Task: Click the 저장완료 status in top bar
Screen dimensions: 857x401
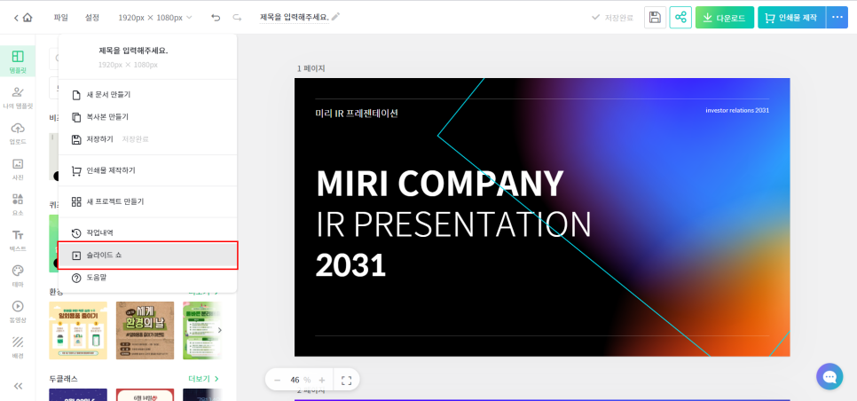Action: (613, 18)
